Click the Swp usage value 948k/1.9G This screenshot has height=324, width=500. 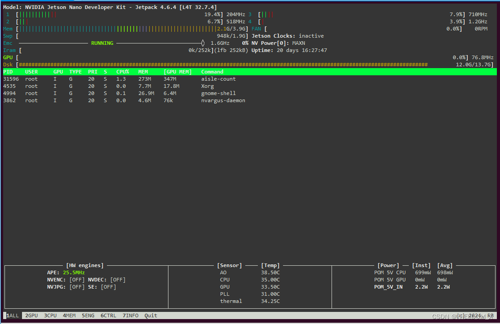point(232,36)
